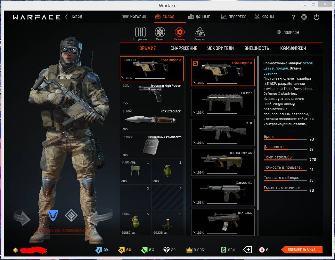This screenshot has height=260, width=335.
Task: Switch to the Камуфляжи tab
Action: [x=293, y=48]
